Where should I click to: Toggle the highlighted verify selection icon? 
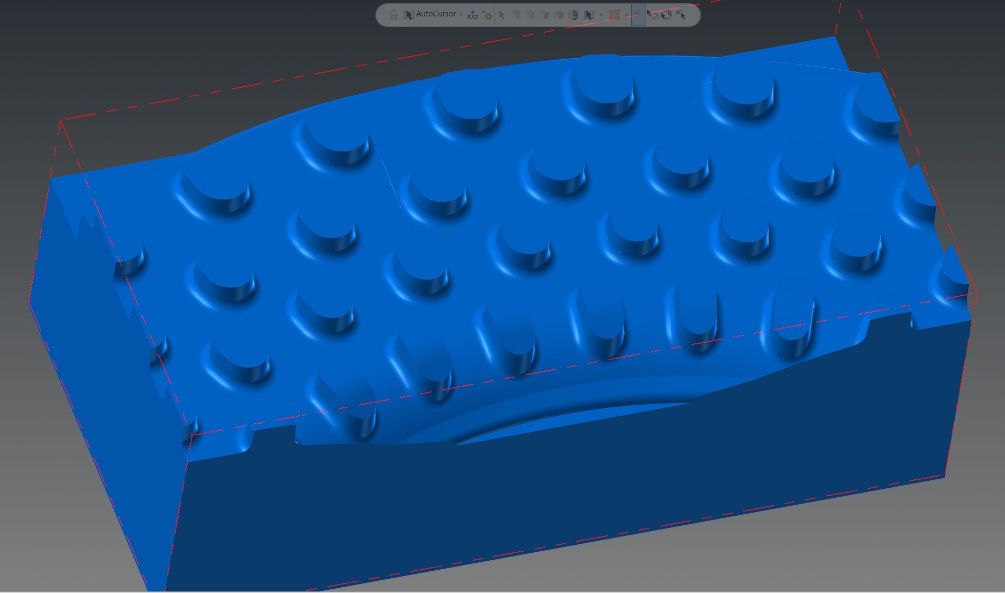[x=638, y=15]
